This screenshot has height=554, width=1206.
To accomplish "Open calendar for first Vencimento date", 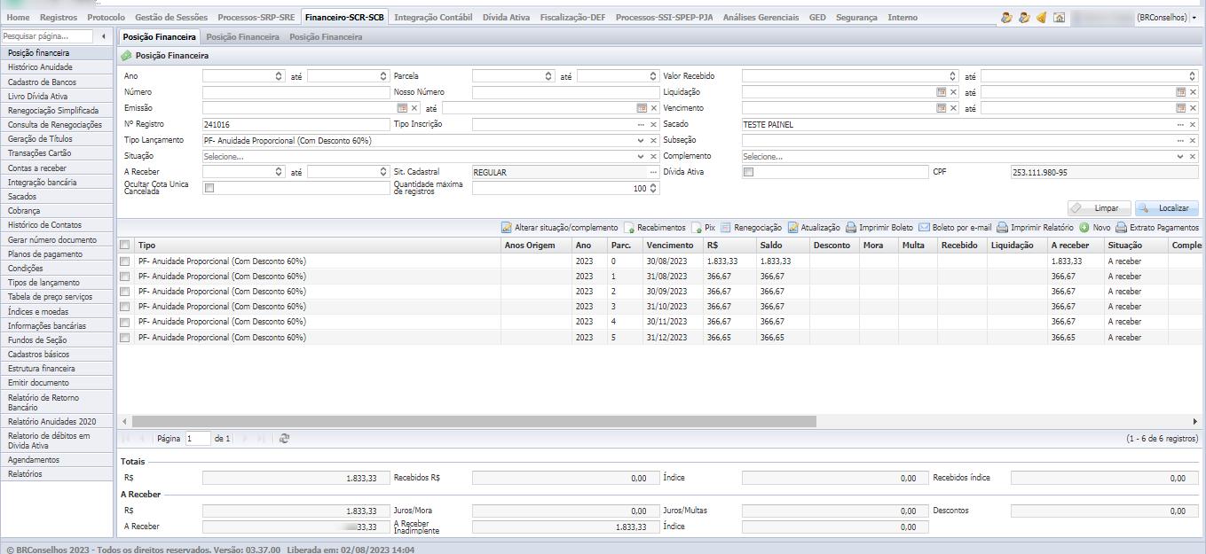I will pos(941,108).
